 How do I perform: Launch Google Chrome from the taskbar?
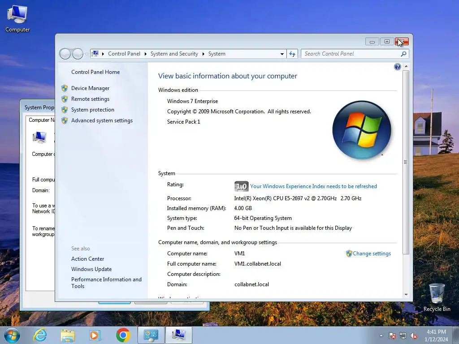tap(123, 335)
